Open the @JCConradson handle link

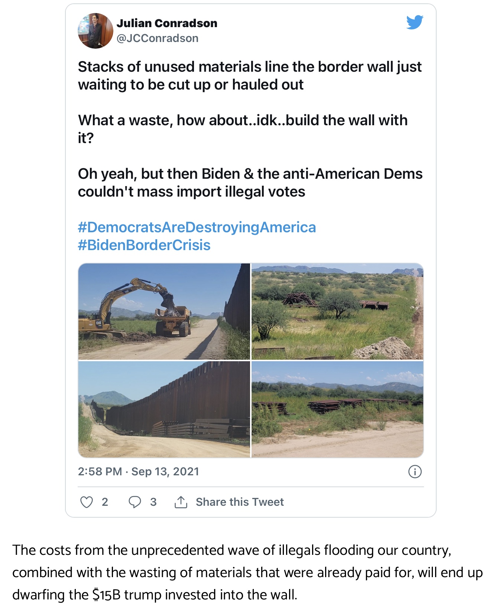pyautogui.click(x=158, y=38)
